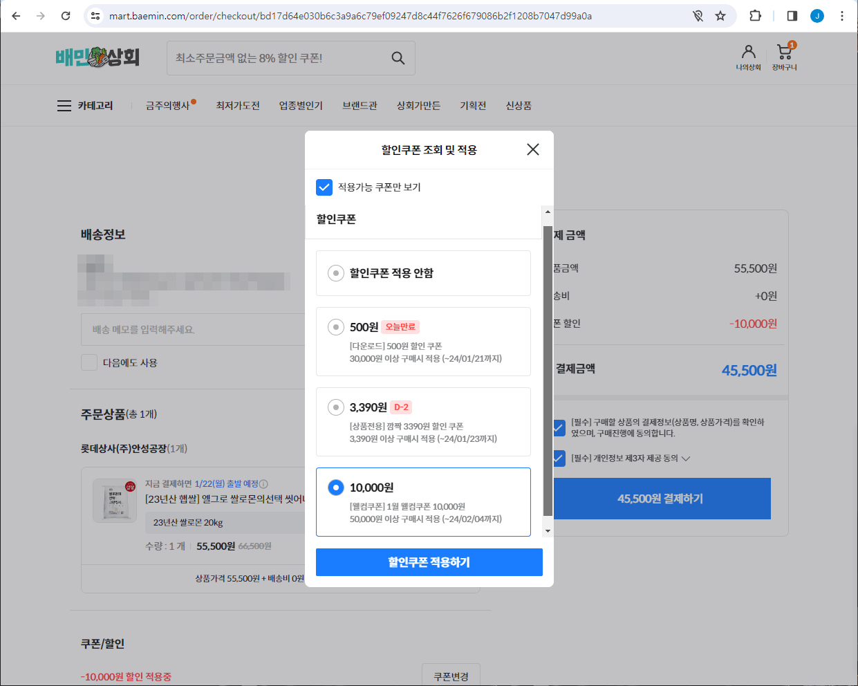858x686 pixels.
Task: Click the 할인쿠폰 적용하기 button
Action: coord(429,562)
